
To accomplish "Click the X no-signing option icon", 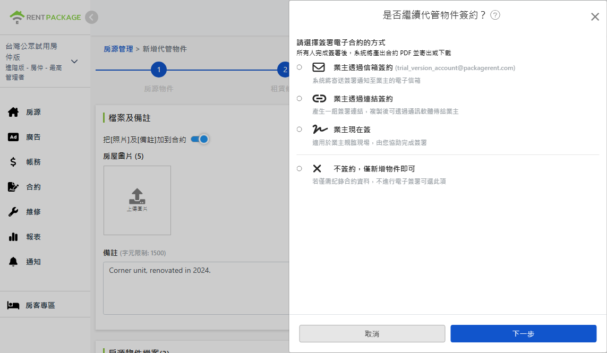I will click(x=317, y=168).
